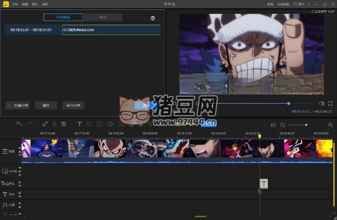Click the subtitle text input field
Screen dimensions: 337x220
click(x=111, y=30)
